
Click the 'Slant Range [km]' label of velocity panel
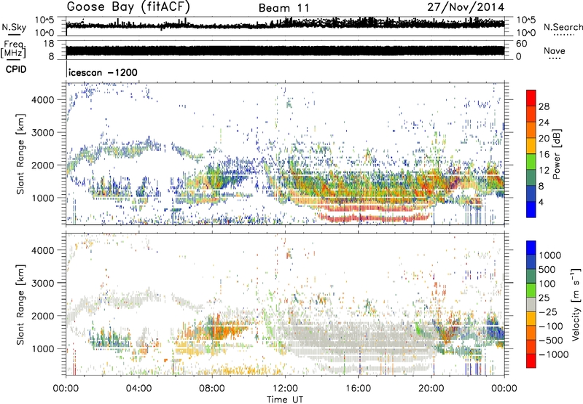[20, 305]
